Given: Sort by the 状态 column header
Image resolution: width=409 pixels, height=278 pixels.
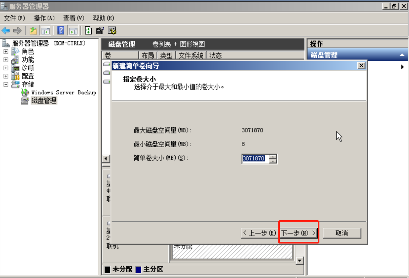Looking at the screenshot, I should click(215, 55).
